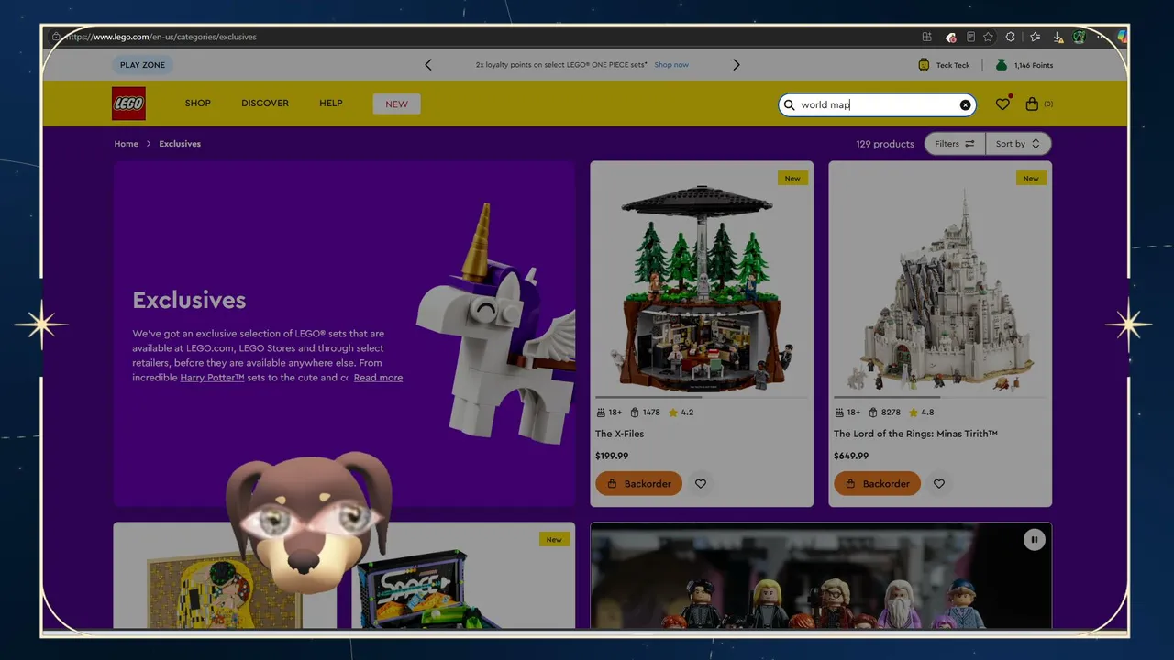Click the Read more link
This screenshot has height=660, width=1174.
pos(378,378)
